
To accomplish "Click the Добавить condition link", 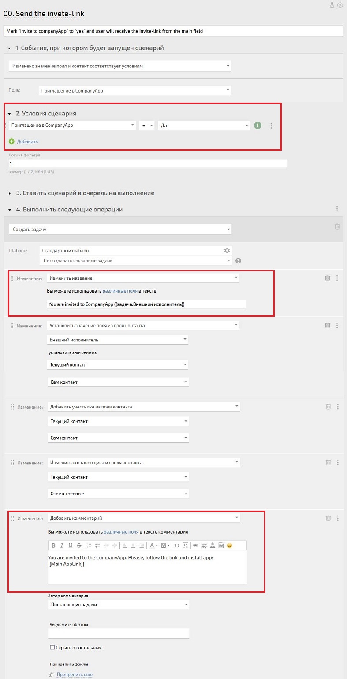I will coord(27,141).
